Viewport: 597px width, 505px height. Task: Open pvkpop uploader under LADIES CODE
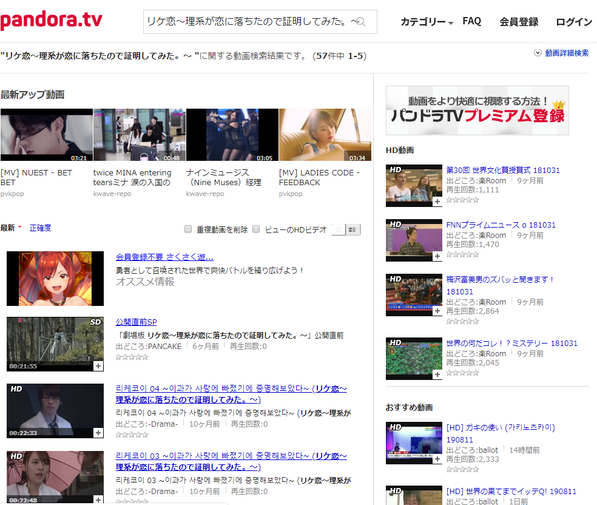pos(291,194)
